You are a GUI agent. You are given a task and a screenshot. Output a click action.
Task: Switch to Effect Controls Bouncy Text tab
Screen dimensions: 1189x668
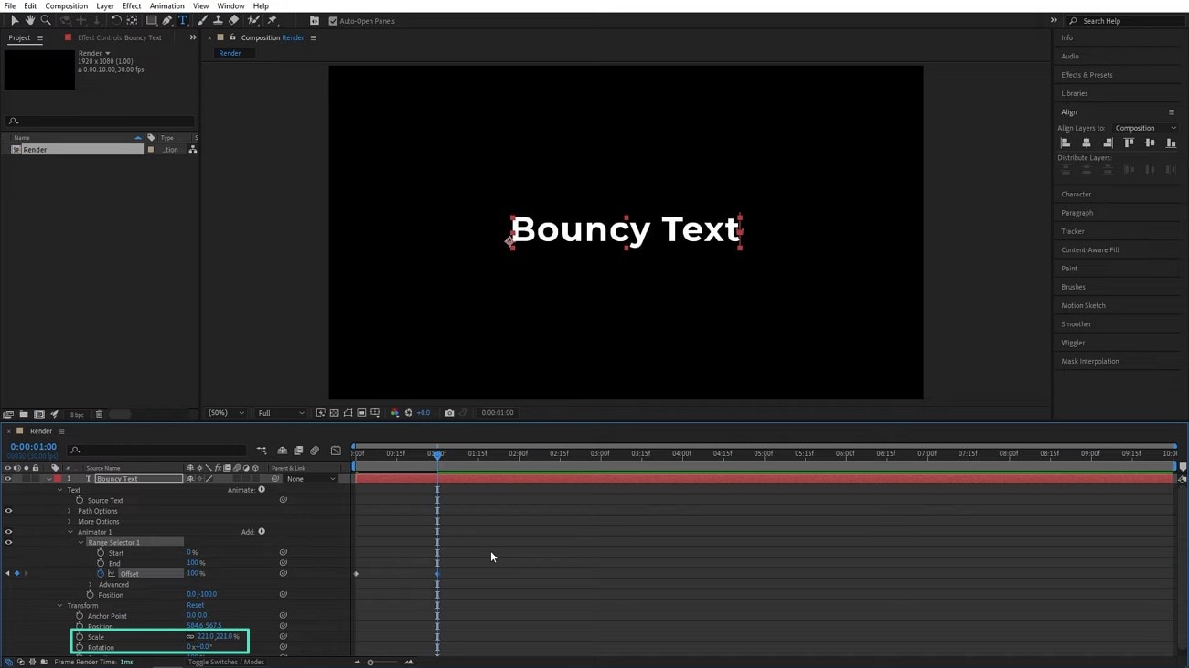click(119, 38)
